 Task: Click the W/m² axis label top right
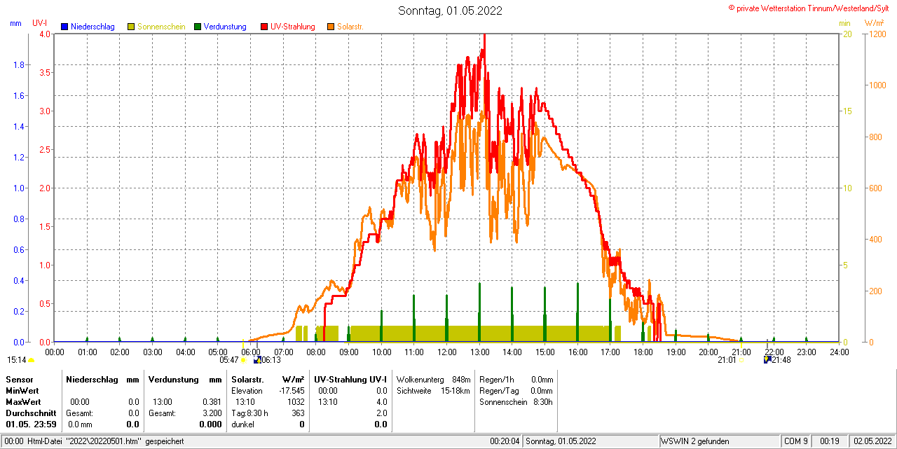pos(875,23)
